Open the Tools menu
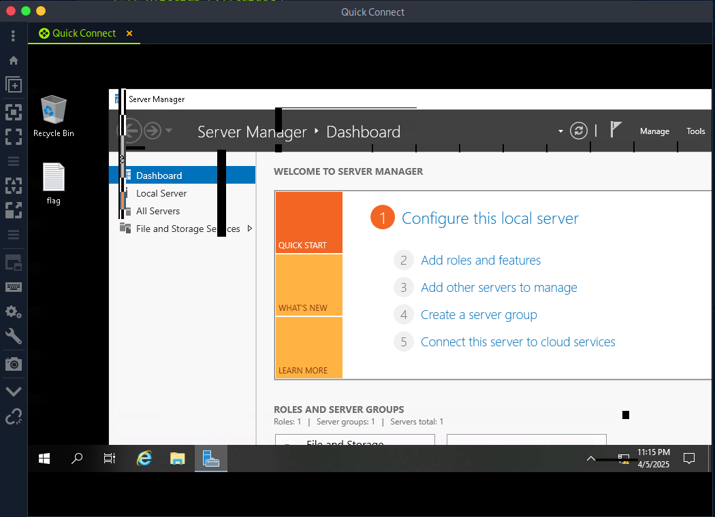The height and width of the screenshot is (517, 715). point(695,131)
